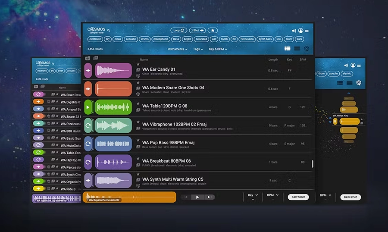Select the electric tag in right window

click(x=347, y=74)
